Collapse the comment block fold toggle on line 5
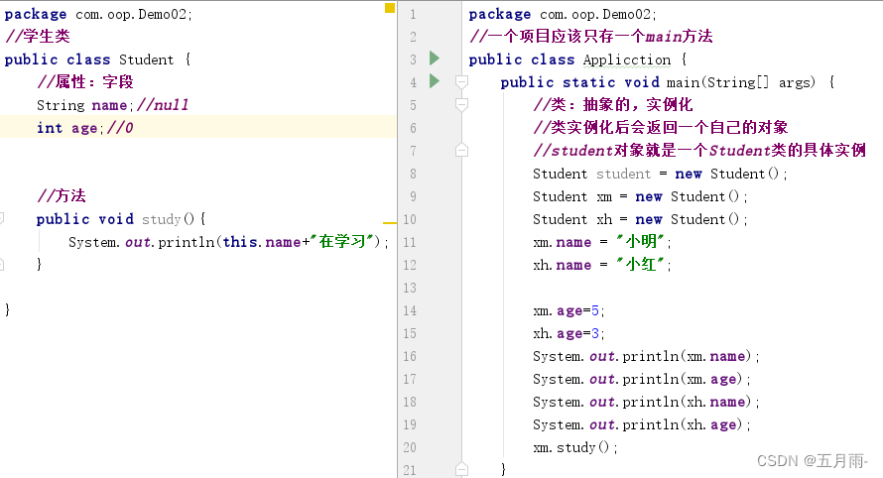Screen dimensions: 883x478 (x=461, y=105)
